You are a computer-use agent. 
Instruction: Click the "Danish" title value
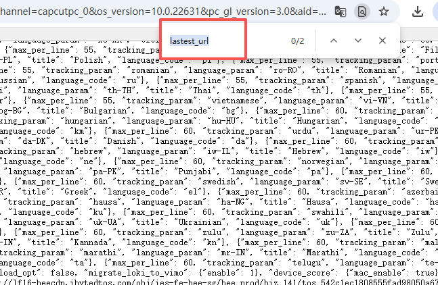point(121,141)
